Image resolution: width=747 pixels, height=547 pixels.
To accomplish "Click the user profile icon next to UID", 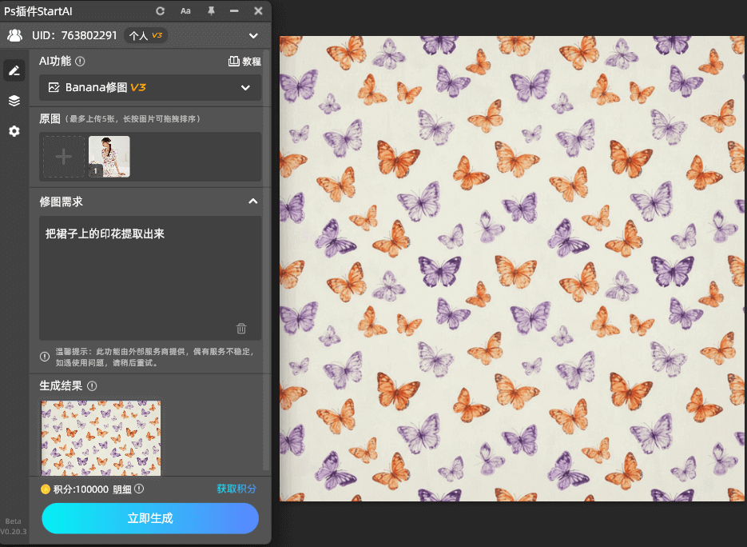I will point(14,35).
